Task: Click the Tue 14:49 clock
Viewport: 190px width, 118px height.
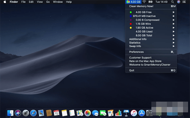Action: click(161, 2)
